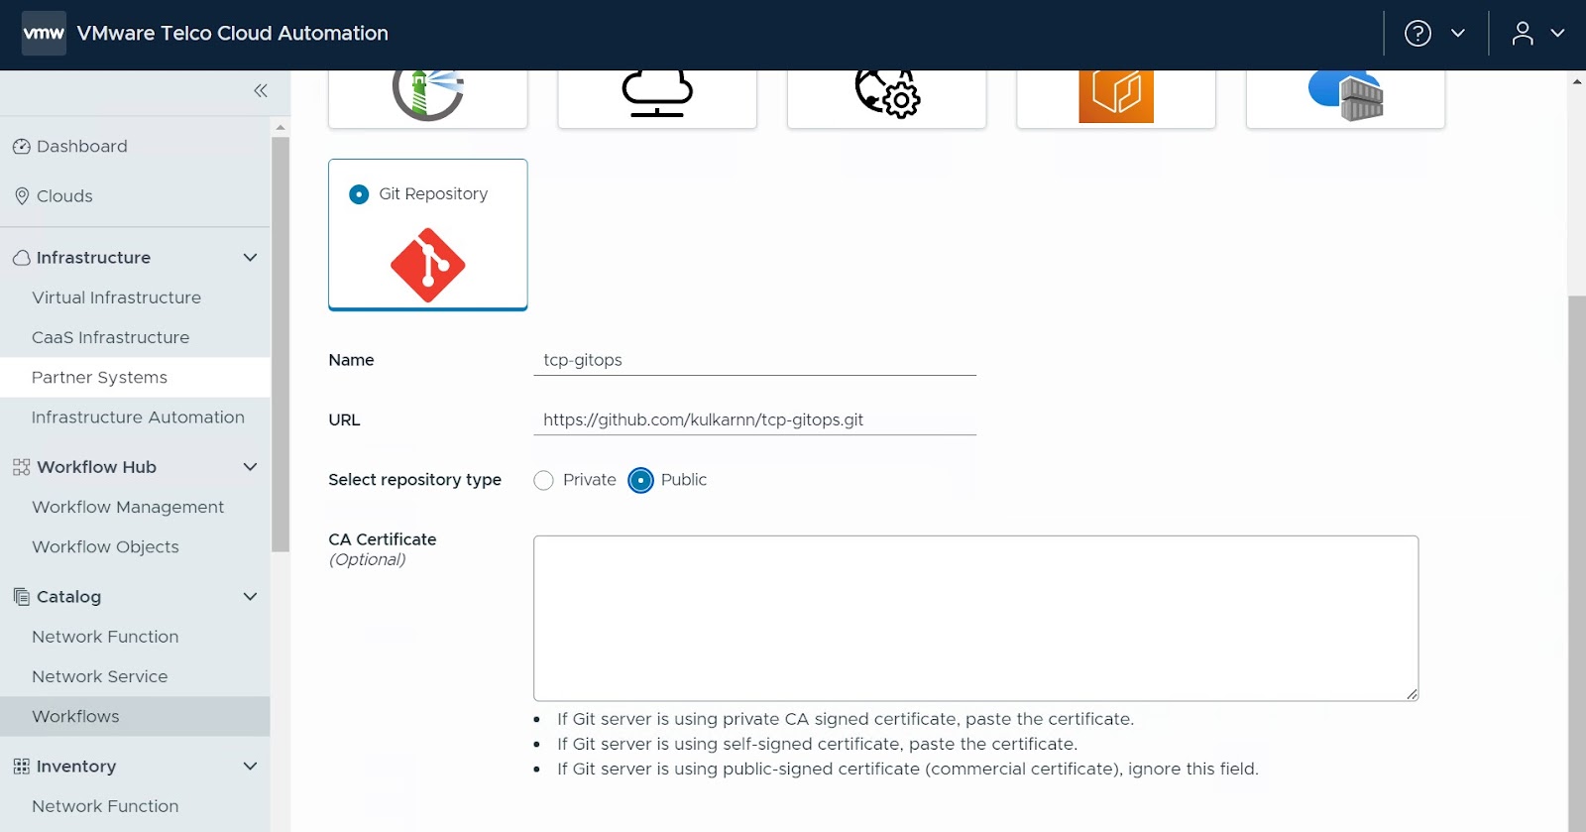The image size is (1586, 832).
Task: Click the Inventory grid icon
Action: pos(22,767)
